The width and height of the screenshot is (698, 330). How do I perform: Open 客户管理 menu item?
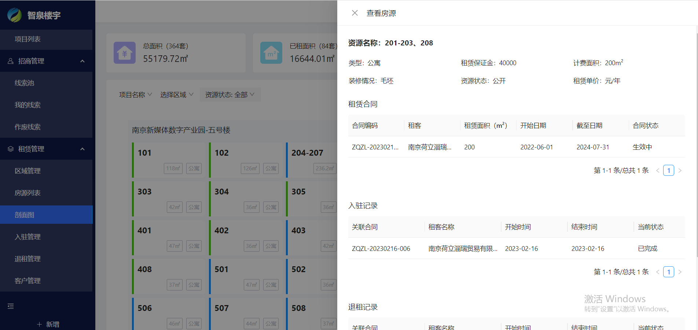[x=46, y=281]
